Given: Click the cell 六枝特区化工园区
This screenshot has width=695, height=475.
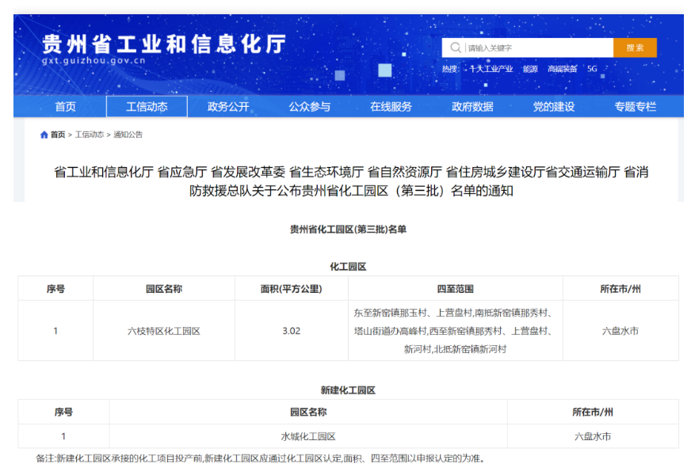Looking at the screenshot, I should click(164, 331).
